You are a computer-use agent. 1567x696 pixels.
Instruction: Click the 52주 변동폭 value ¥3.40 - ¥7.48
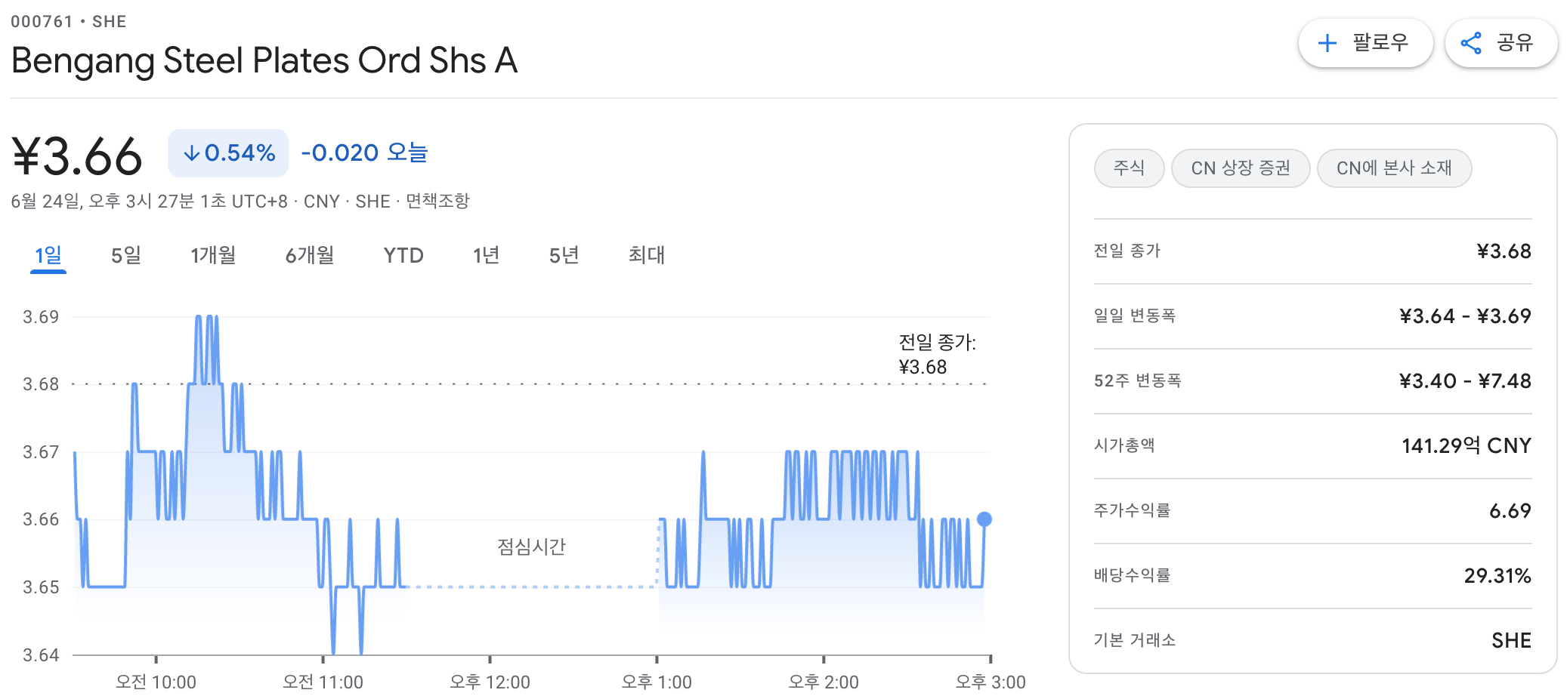click(1465, 381)
